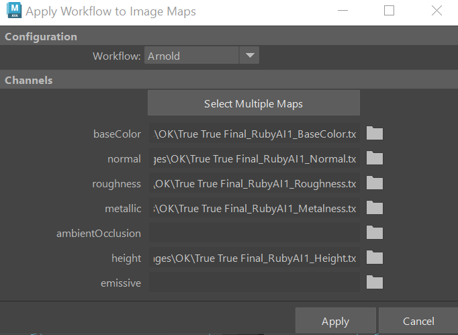The width and height of the screenshot is (458, 335).
Task: Click the folder icon beside normal
Action: 374,158
